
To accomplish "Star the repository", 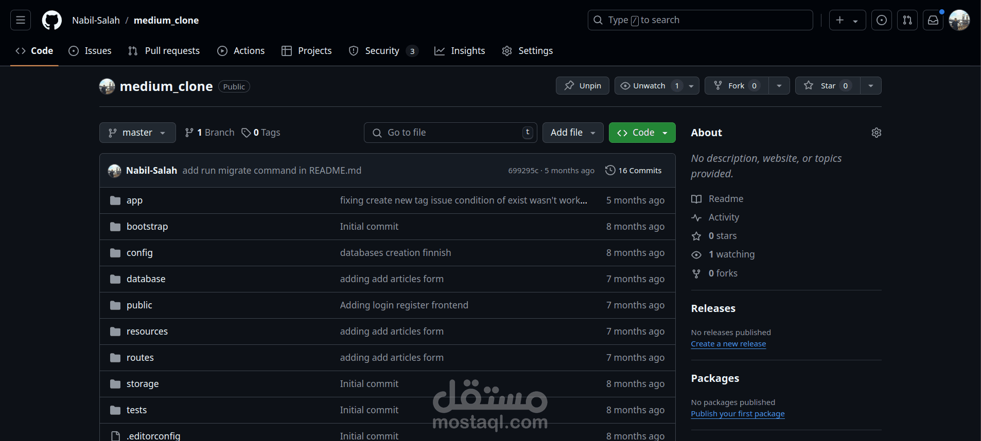I will (x=828, y=86).
